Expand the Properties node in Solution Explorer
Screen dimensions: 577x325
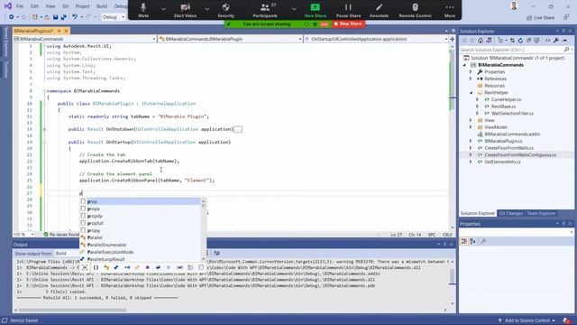[471, 72]
